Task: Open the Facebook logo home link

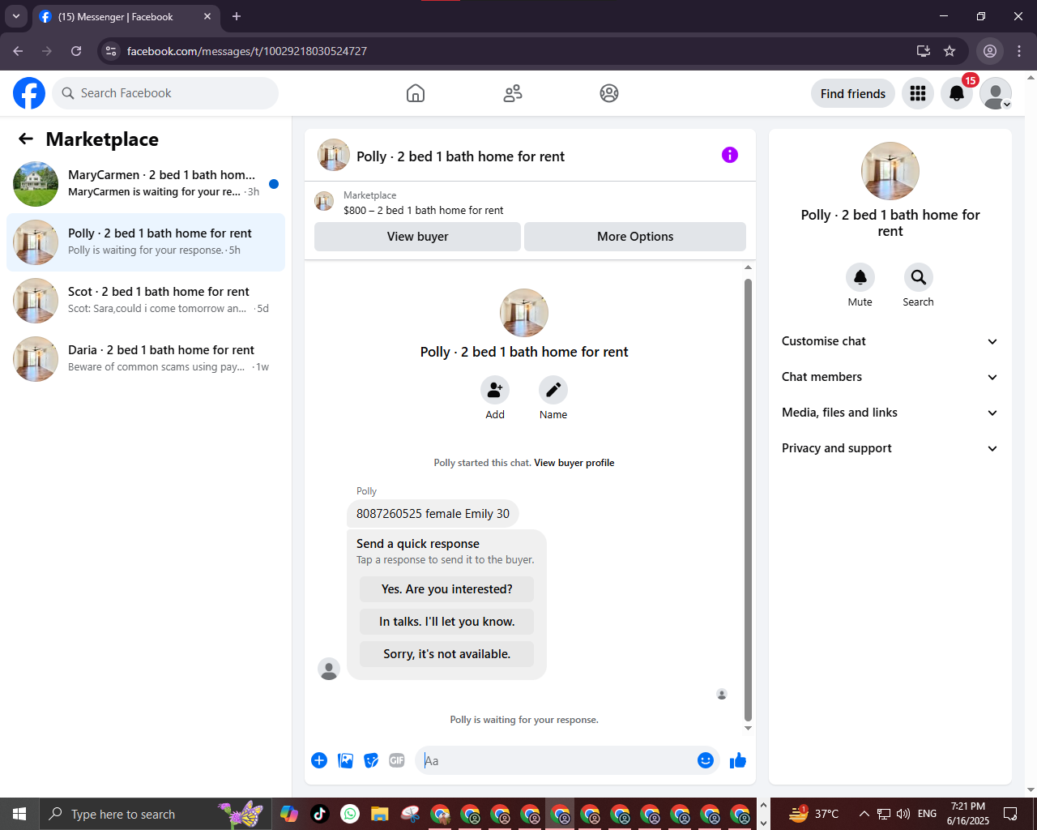Action: (x=29, y=93)
